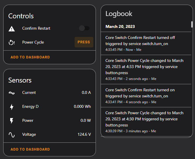The width and height of the screenshot is (195, 159).
Task: Open the Power reading of 0.0 W
Action: click(86, 121)
